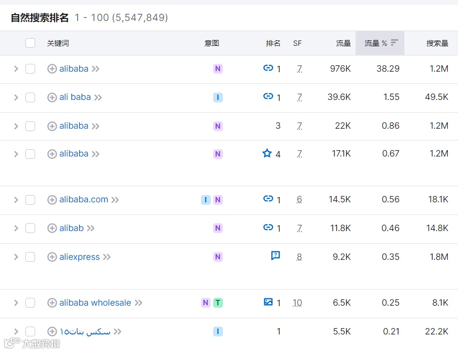Image resolution: width=458 pixels, height=352 pixels.
Task: Check the alibaba wholesale row checkbox
Action: [x=30, y=303]
